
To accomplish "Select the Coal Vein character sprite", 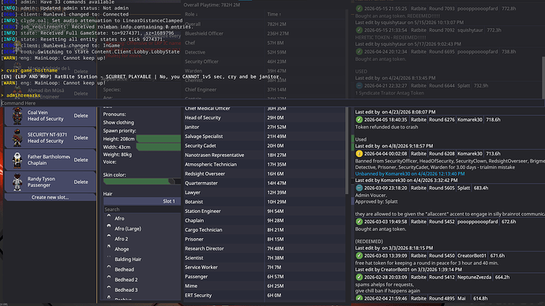I will coord(17,115).
